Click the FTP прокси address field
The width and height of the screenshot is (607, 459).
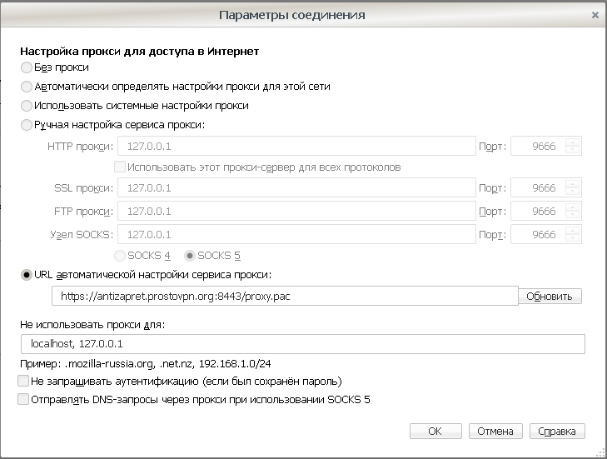[296, 211]
